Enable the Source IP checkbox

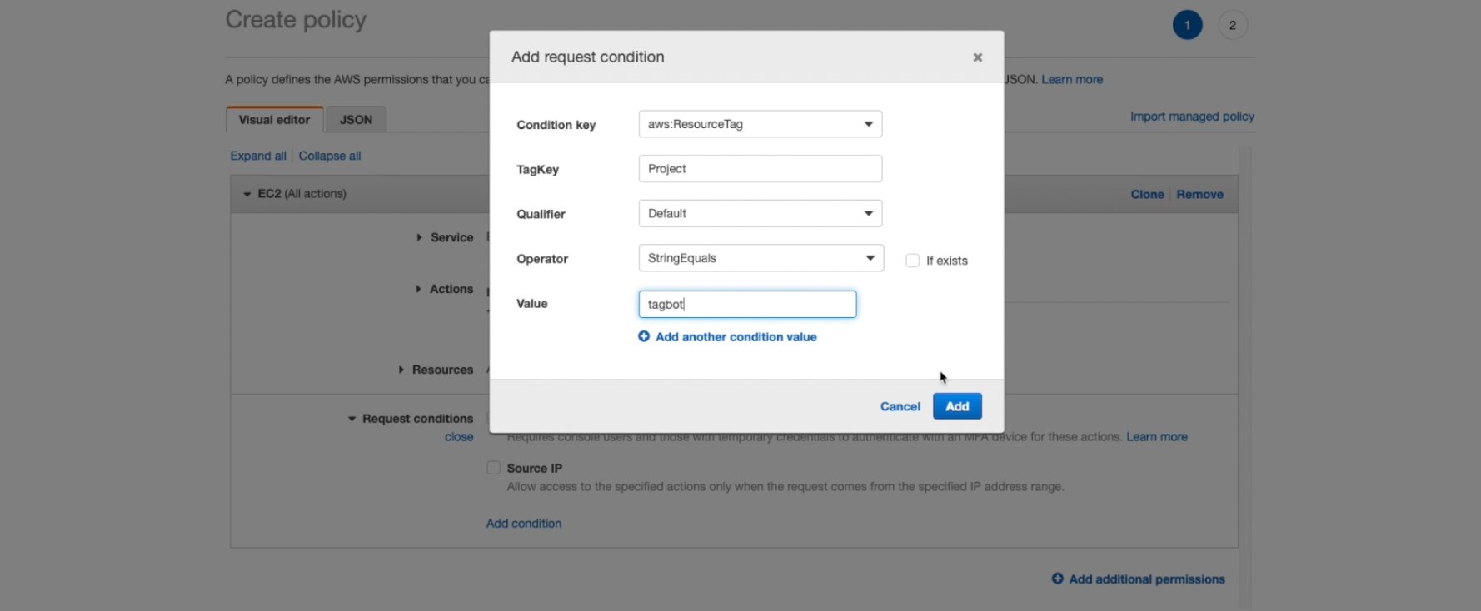494,468
